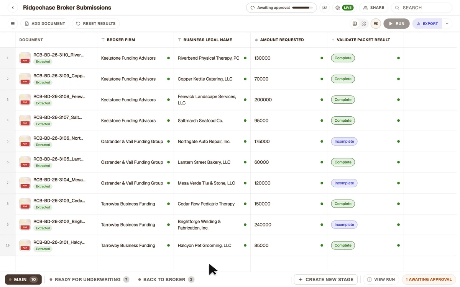Image resolution: width=460 pixels, height=287 pixels.
Task: Open Broker Firm column header
Action: 135,40
